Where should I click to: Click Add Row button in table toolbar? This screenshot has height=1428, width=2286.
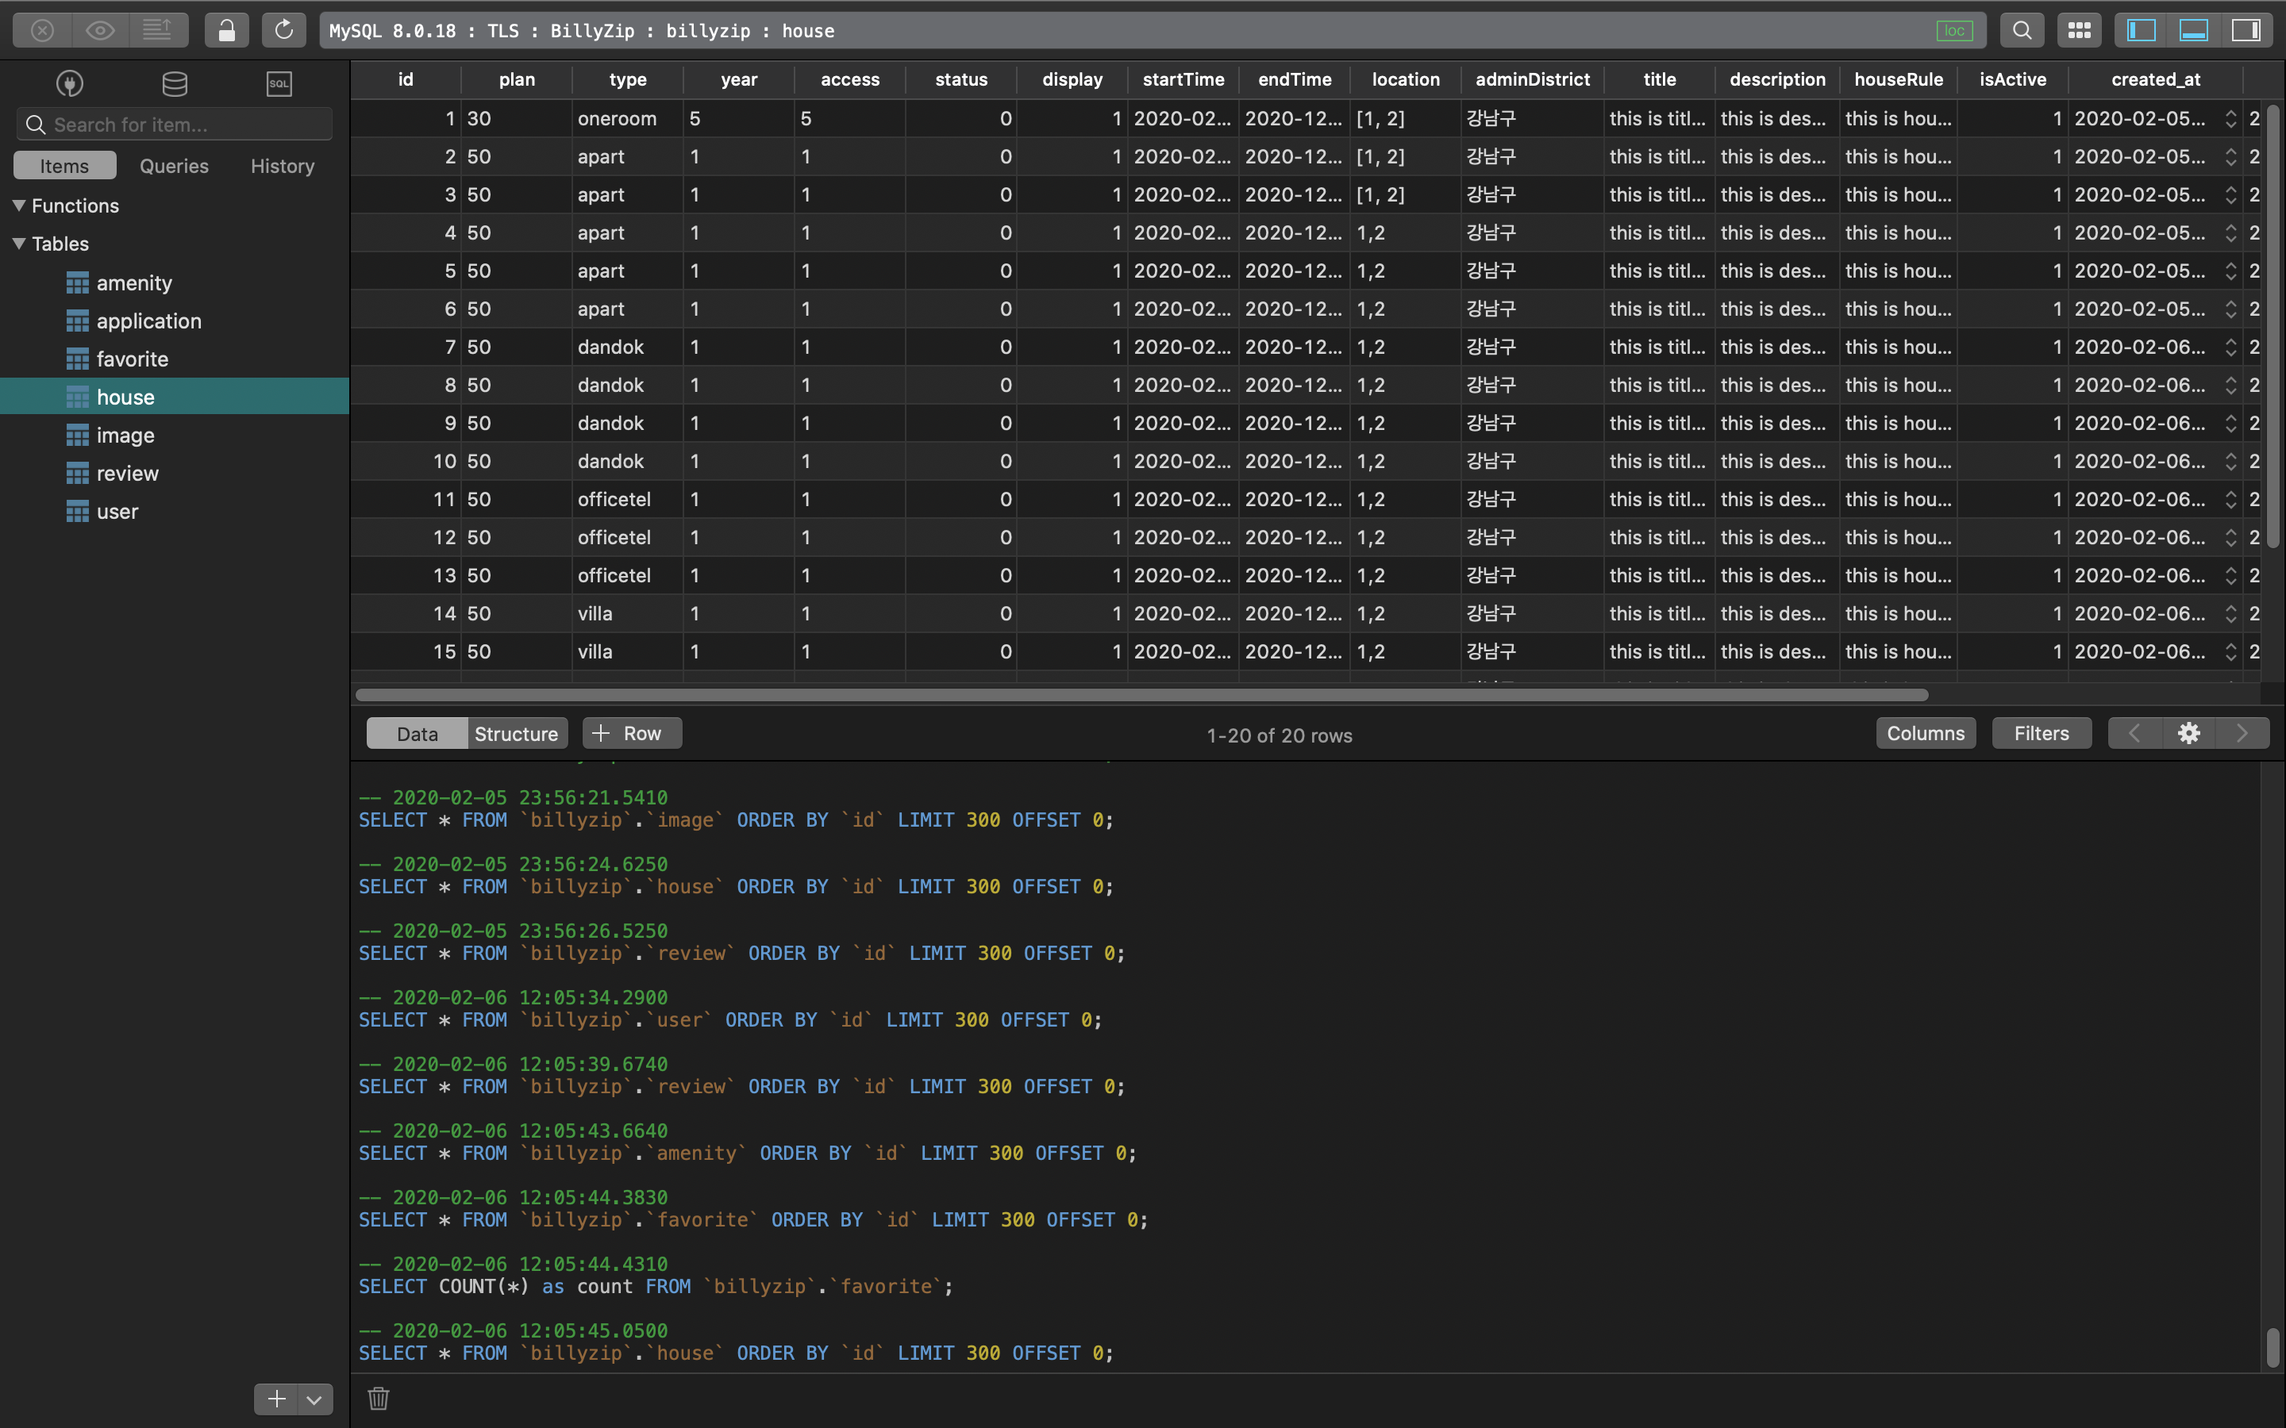pos(630,734)
